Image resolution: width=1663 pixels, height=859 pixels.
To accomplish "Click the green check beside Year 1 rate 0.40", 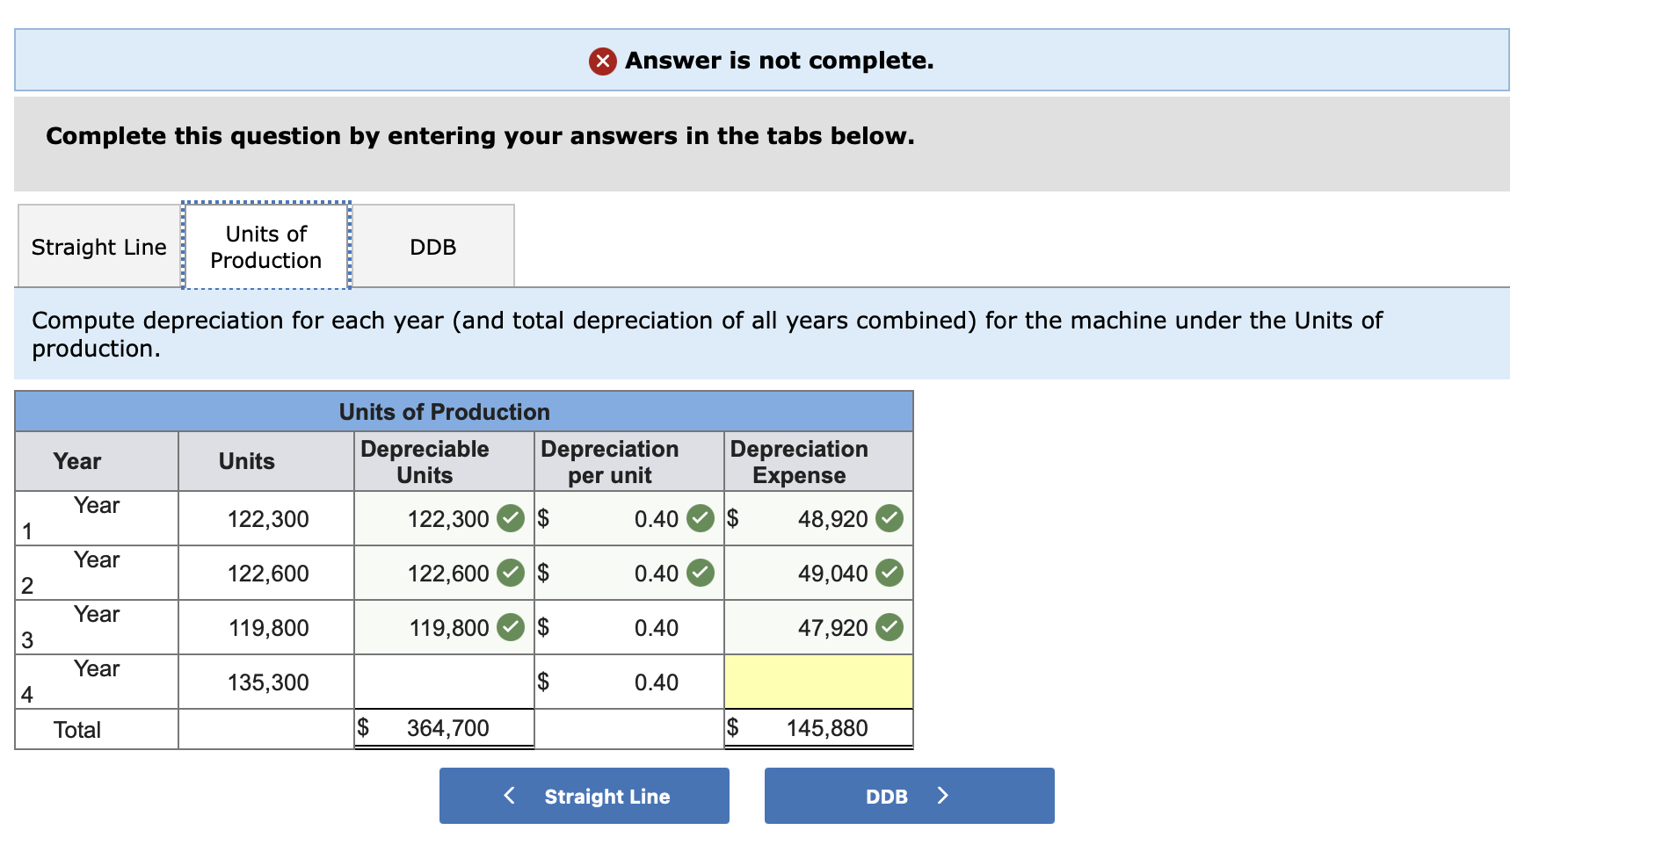I will [x=699, y=518].
